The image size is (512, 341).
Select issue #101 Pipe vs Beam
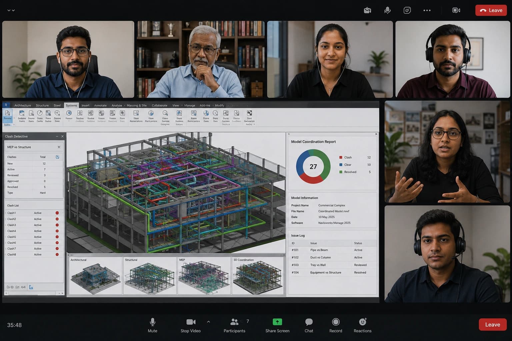[332, 250]
